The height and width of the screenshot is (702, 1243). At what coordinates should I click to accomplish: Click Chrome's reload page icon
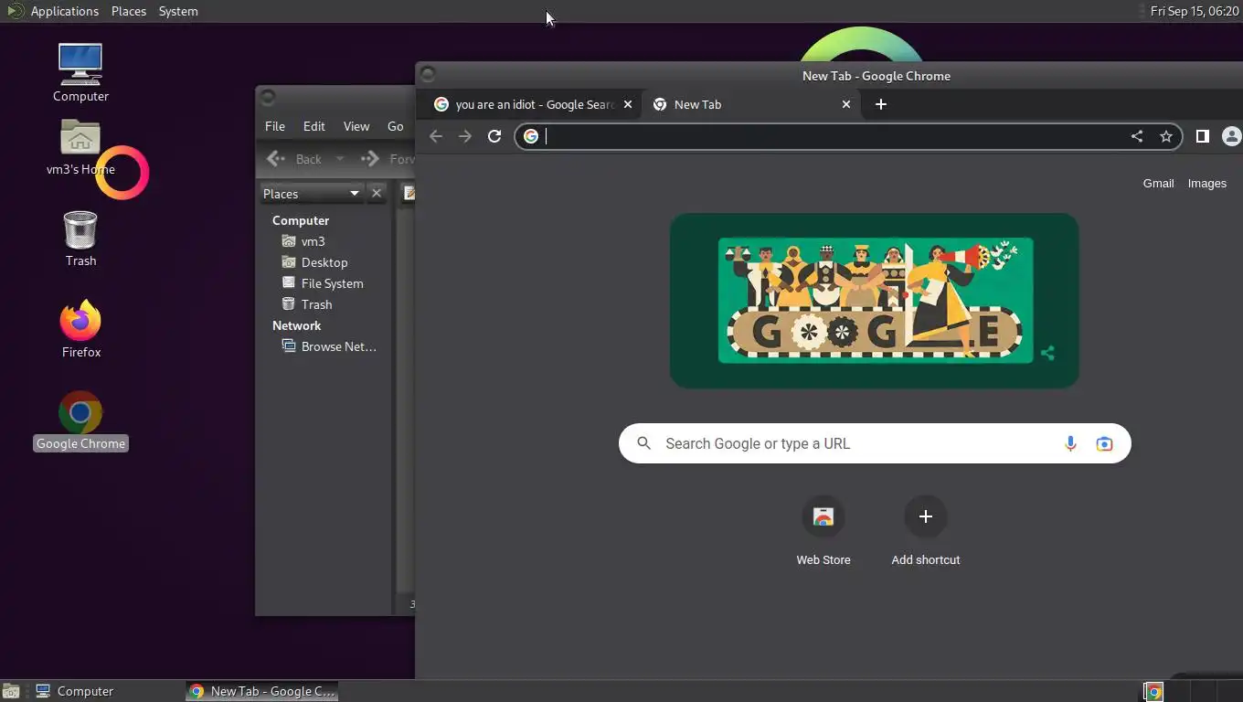494,136
